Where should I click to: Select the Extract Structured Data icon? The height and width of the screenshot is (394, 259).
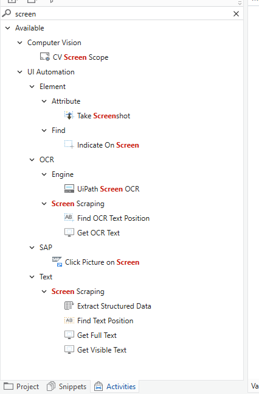pos(69,306)
